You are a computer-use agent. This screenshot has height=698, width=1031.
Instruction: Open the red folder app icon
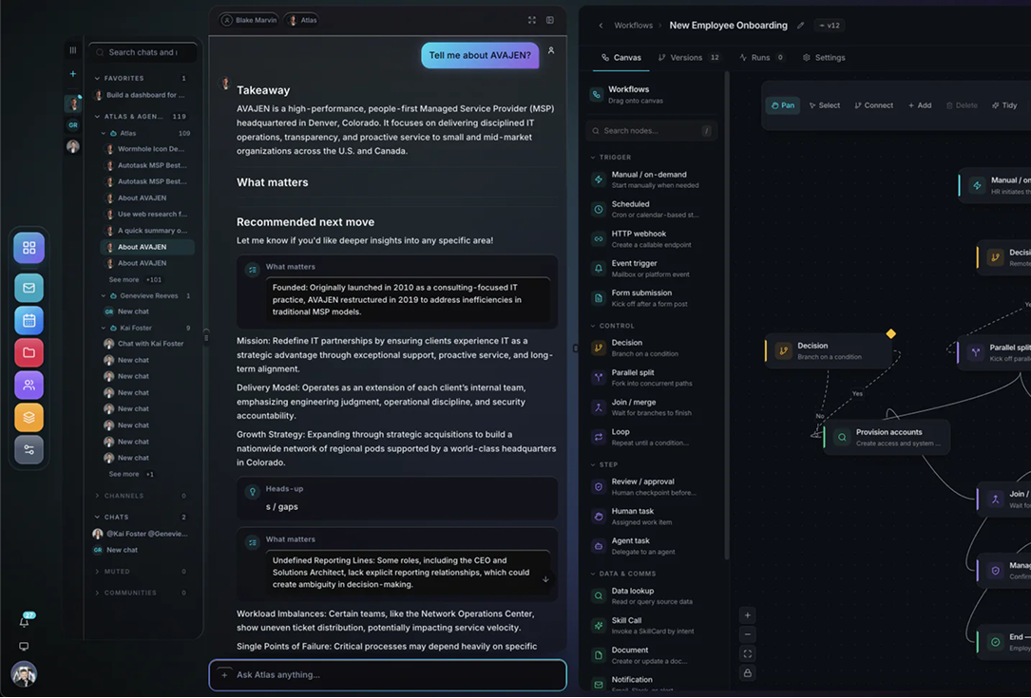(x=29, y=353)
